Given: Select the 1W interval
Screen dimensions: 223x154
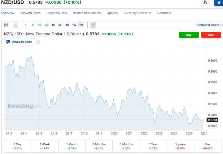Looking at the screenshot, I should (x=74, y=25).
